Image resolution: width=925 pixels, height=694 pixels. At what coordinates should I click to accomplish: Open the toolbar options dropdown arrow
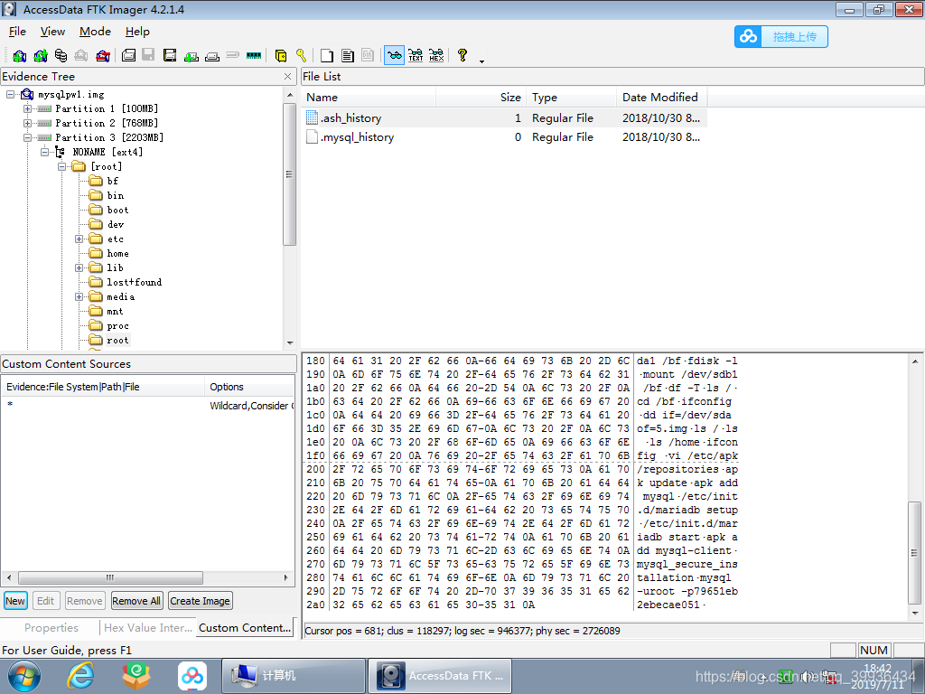pos(482,61)
